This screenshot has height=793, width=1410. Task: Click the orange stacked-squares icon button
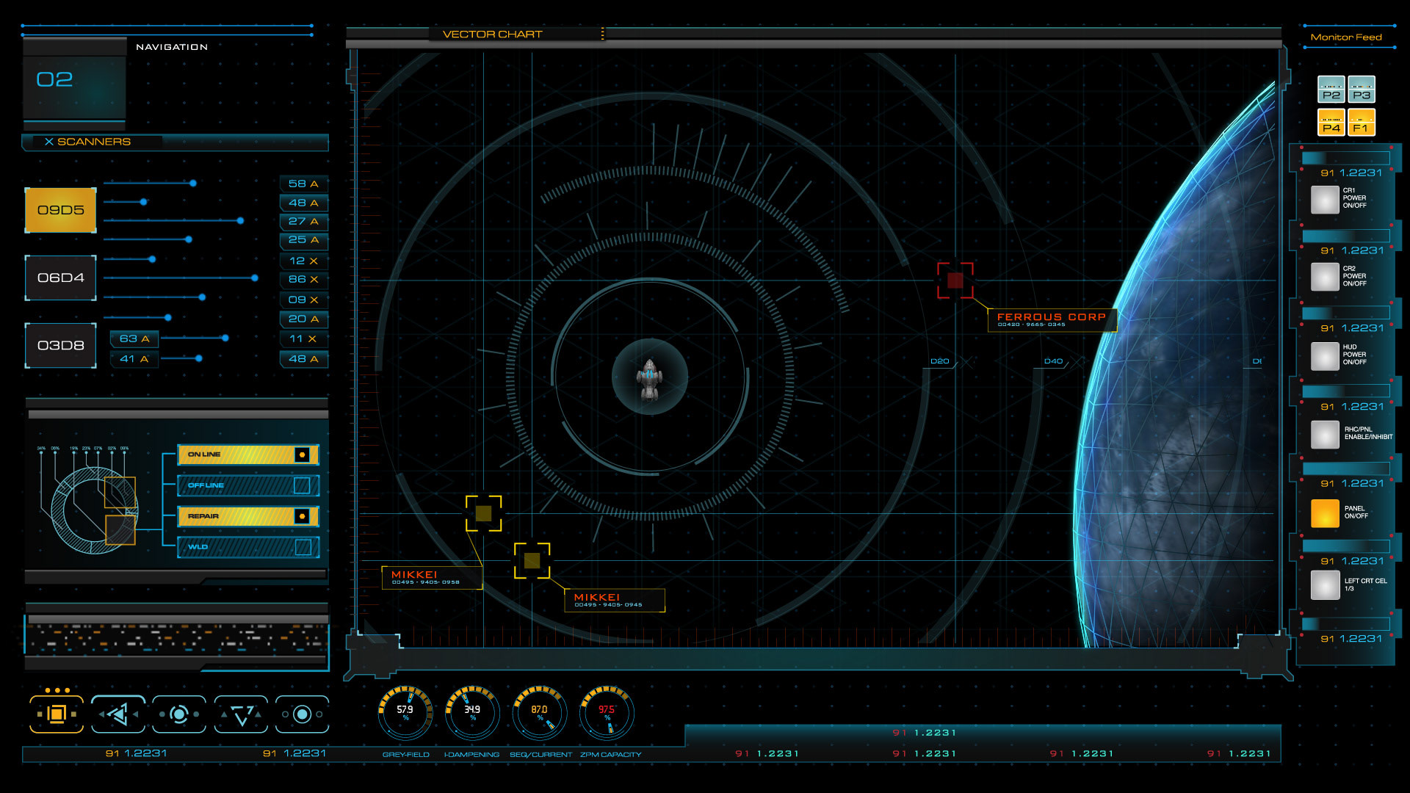click(57, 714)
